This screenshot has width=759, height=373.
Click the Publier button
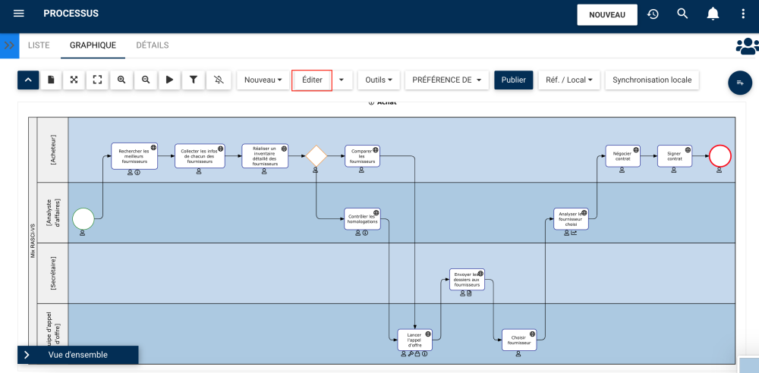[513, 80]
